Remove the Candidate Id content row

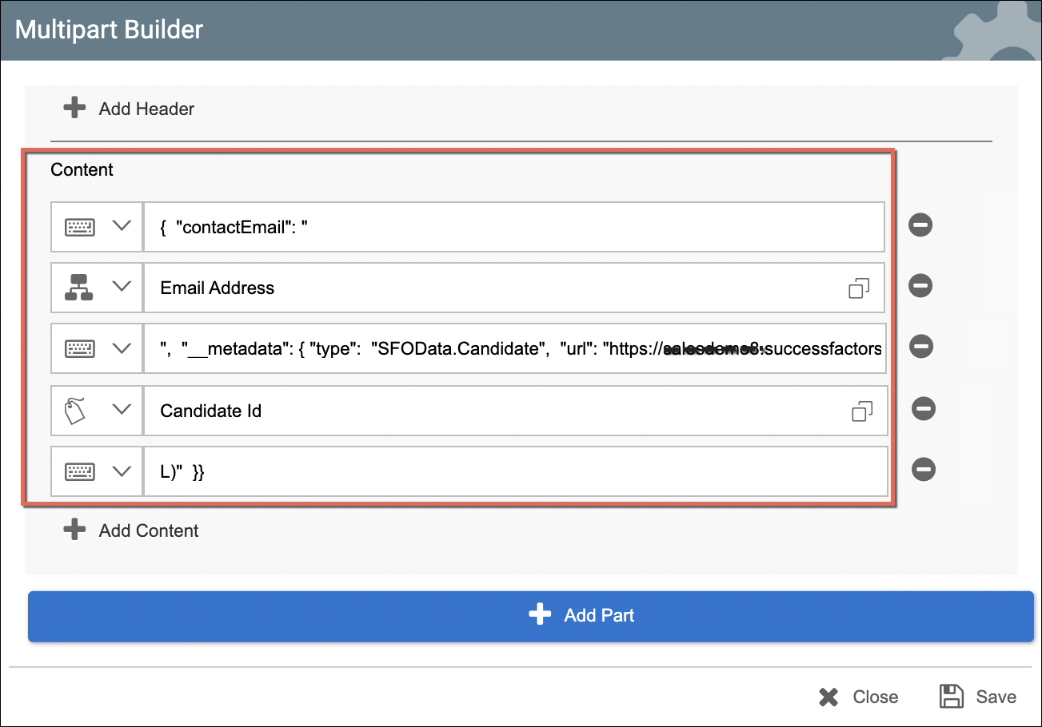pyautogui.click(x=924, y=409)
